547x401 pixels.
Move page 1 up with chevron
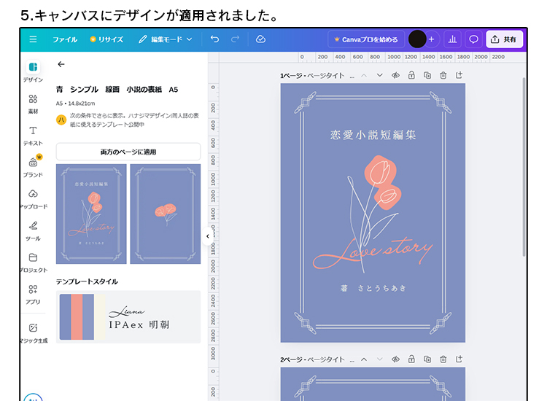click(x=364, y=75)
